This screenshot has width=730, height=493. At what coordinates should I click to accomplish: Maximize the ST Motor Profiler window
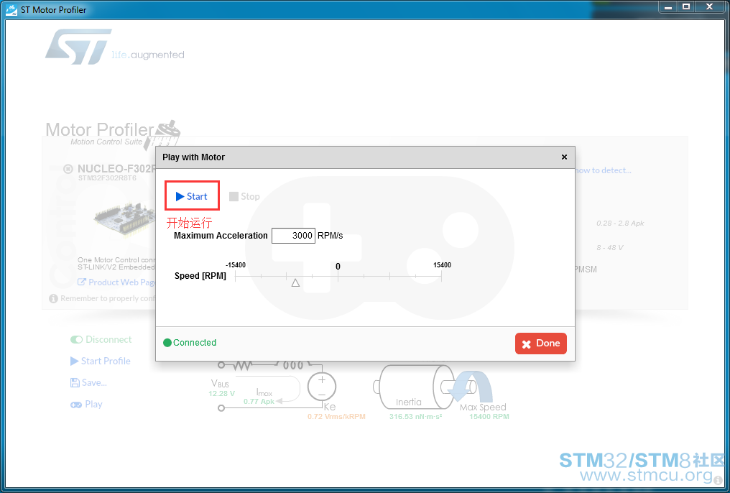tap(686, 6)
